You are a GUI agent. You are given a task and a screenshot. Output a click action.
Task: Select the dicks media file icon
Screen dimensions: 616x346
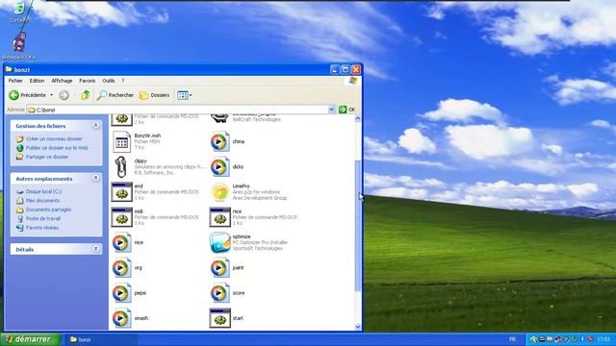point(219,166)
